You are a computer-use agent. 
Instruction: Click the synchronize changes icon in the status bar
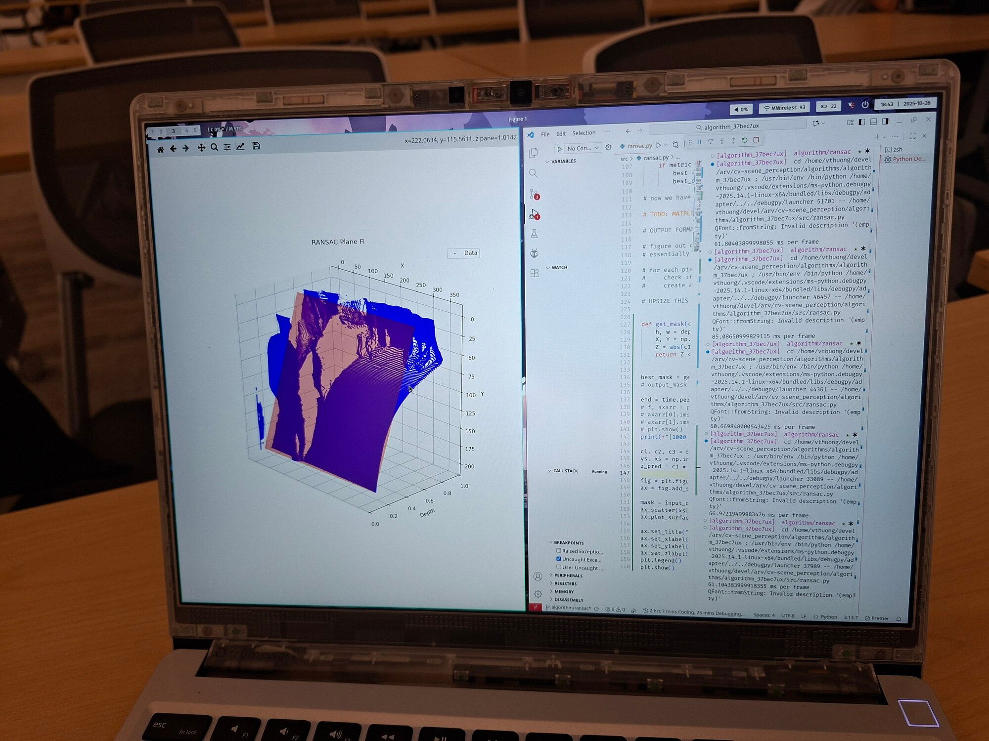596,609
